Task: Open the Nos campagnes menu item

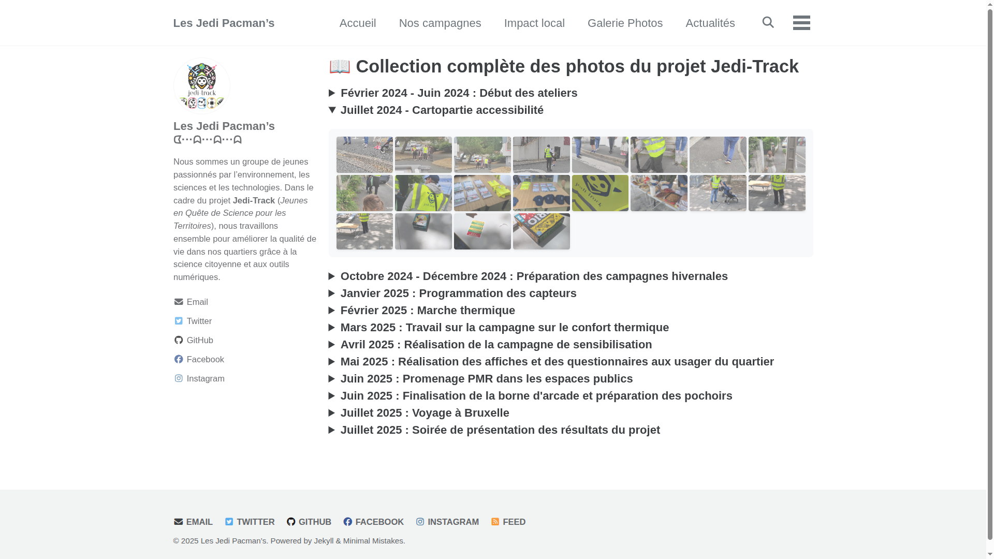Action: 440,23
